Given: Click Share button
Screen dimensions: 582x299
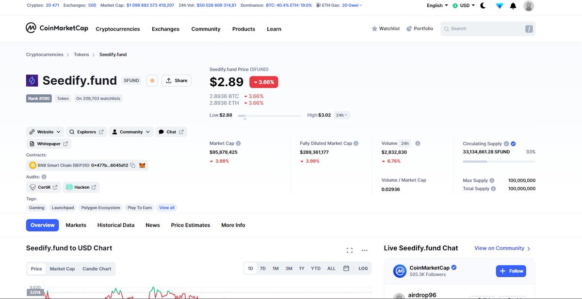Looking at the screenshot, I should pos(177,81).
